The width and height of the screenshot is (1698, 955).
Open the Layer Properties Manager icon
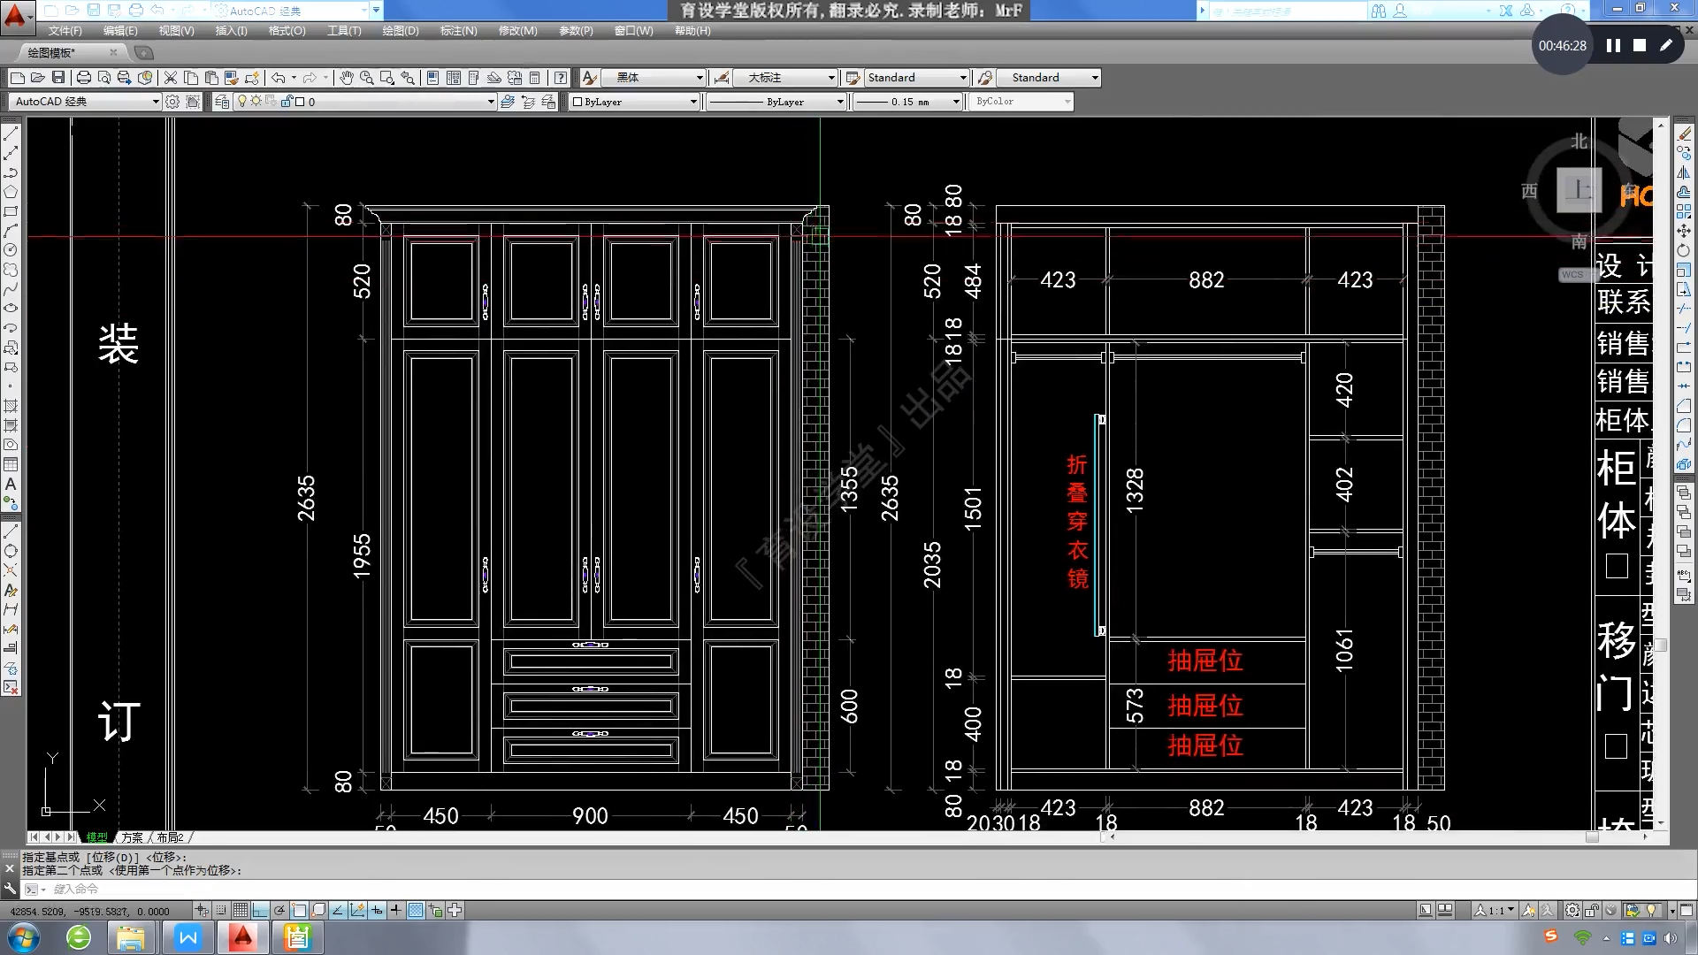pyautogui.click(x=222, y=102)
